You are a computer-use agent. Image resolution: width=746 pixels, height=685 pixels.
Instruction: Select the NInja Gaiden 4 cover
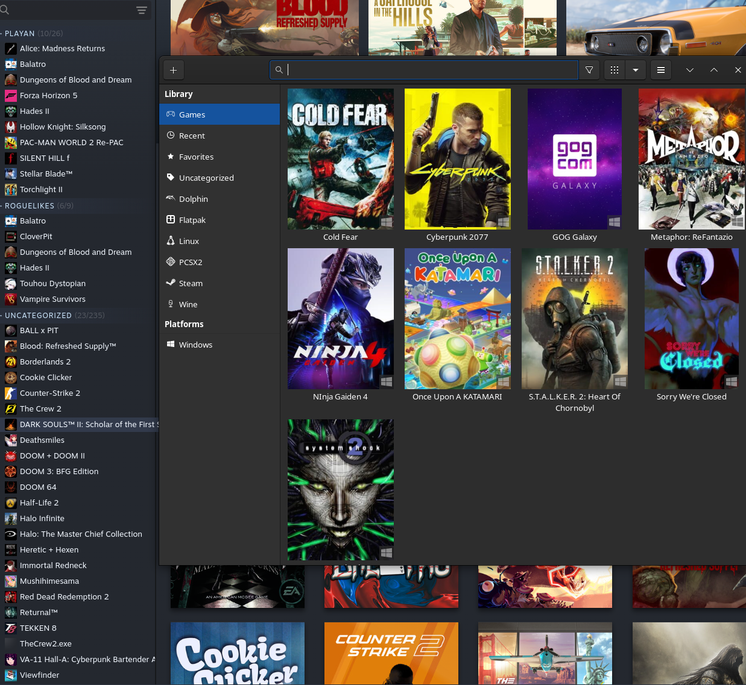pyautogui.click(x=341, y=319)
